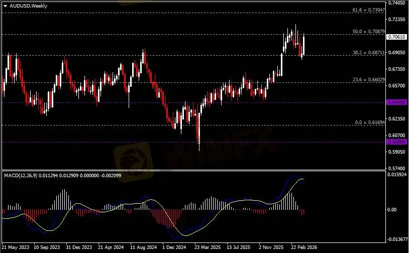Image resolution: width=409 pixels, height=253 pixels.
Task: Click the 0.015924 MACD scale value
Action: tap(396, 175)
